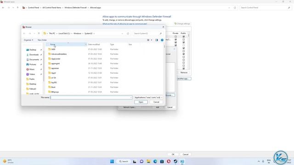Go to All Control Panel Items breadcrumb
Screen dimensions: 294x165
pos(52,8)
